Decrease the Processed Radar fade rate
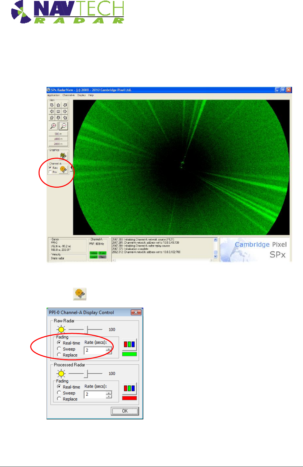This screenshot has width=303, height=467. 109,396
